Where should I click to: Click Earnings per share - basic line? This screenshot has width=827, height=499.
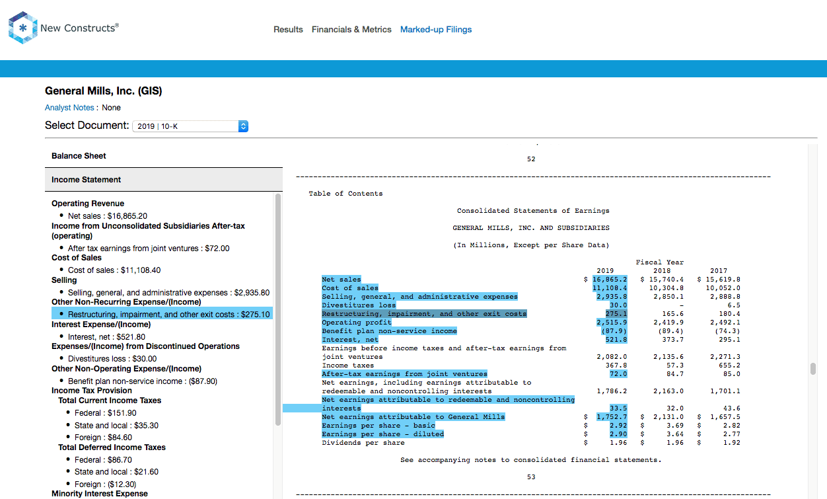378,426
